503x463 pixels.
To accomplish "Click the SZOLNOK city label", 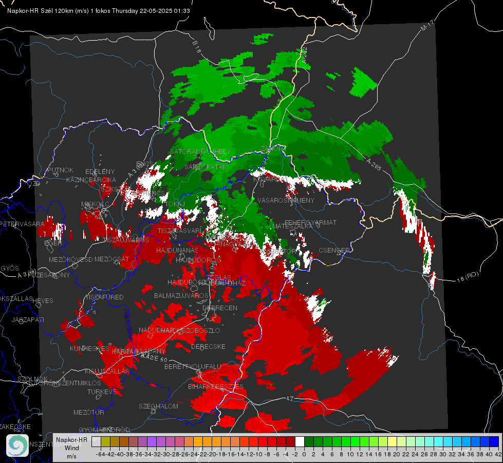I will click(x=32, y=379).
